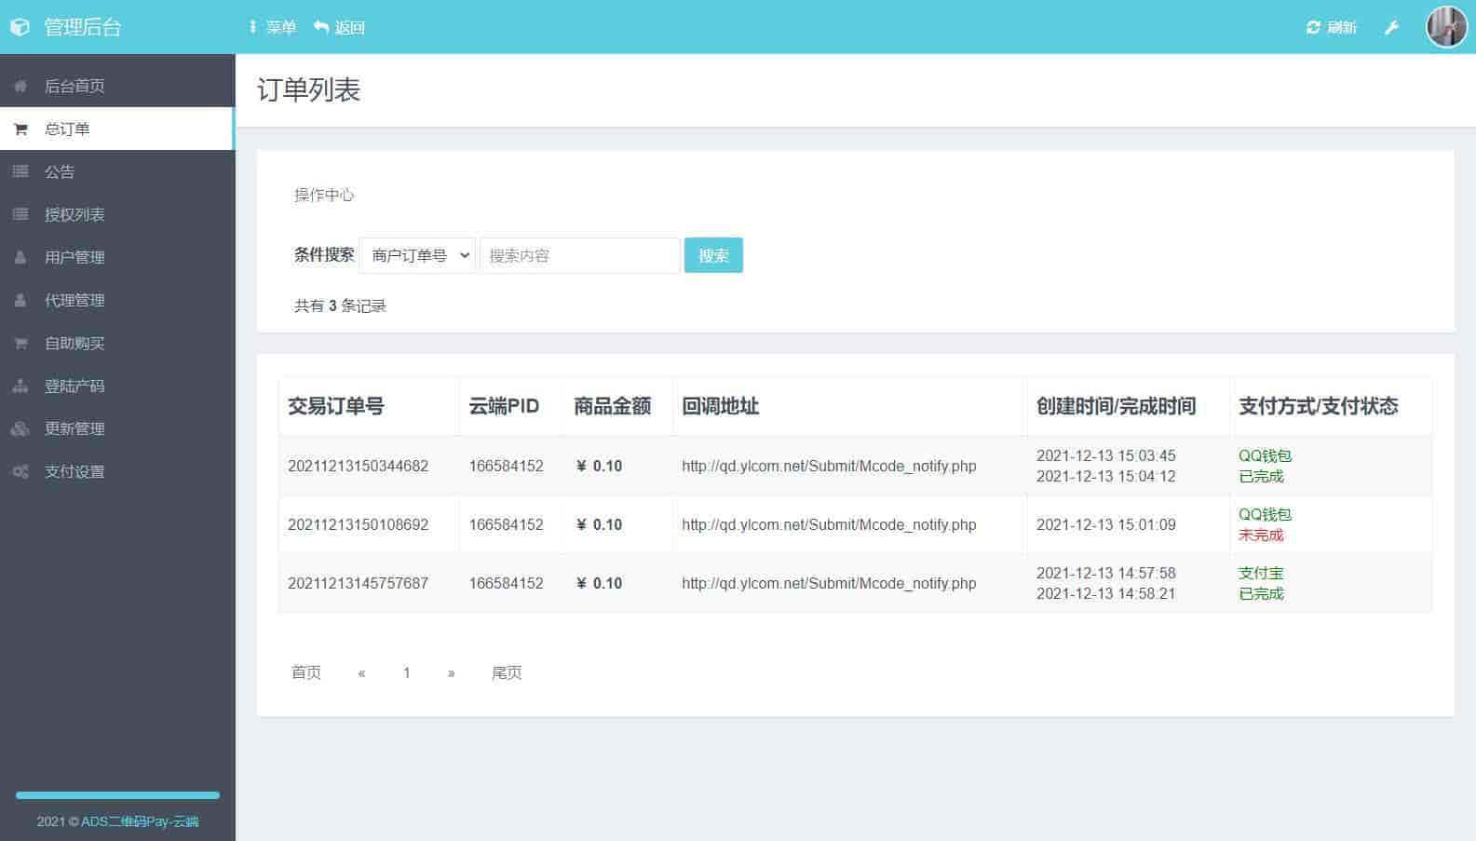
Task: Toggle the 菜单 sidebar menu button
Action: click(272, 28)
